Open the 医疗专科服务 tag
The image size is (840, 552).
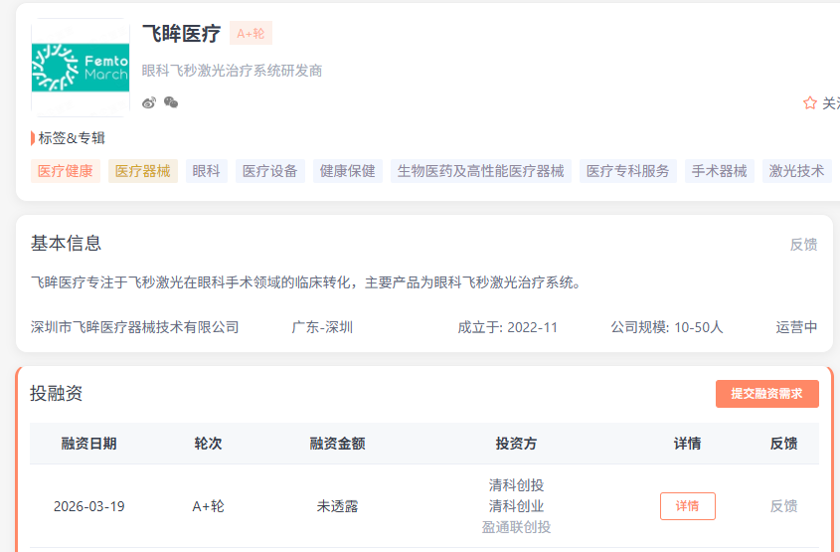click(x=628, y=171)
